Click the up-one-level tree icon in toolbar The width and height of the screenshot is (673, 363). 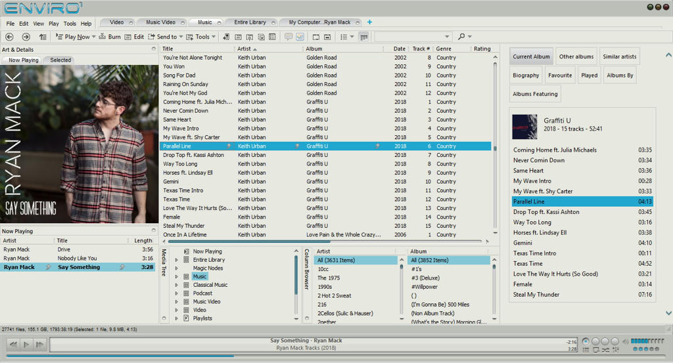tap(43, 37)
